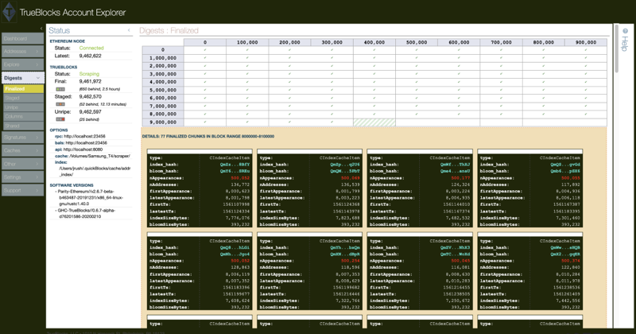Expand the Settings sidebar menu
The width and height of the screenshot is (636, 334).
point(23,177)
